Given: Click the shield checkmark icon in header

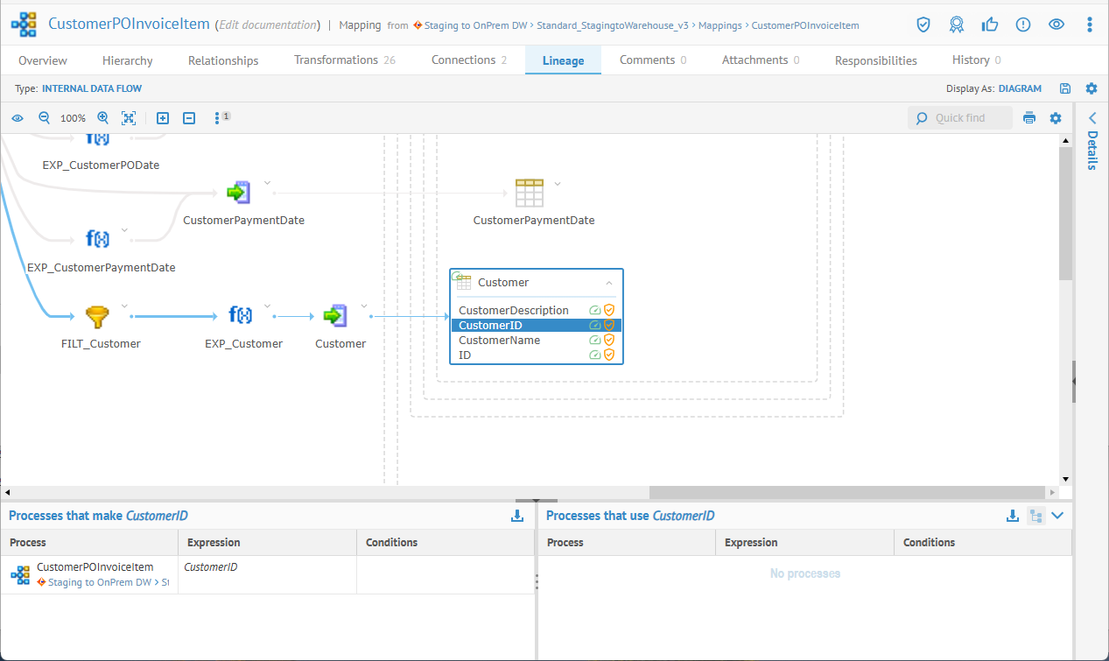Looking at the screenshot, I should click(x=923, y=25).
